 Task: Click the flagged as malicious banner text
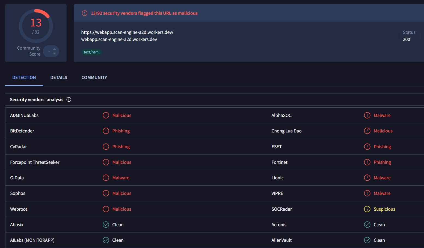[144, 13]
